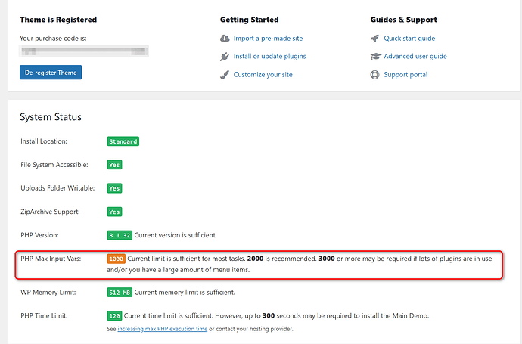The height and width of the screenshot is (344, 522).
Task: Click the orange 1000 PHP Max Input Vars badge
Action: [x=116, y=259]
